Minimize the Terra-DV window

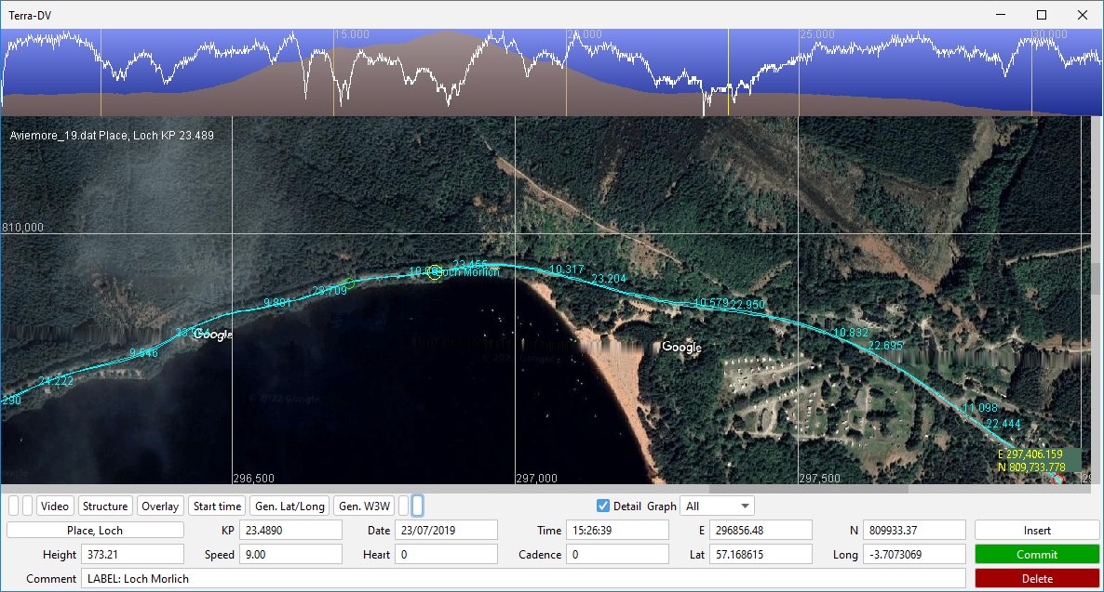click(1002, 15)
